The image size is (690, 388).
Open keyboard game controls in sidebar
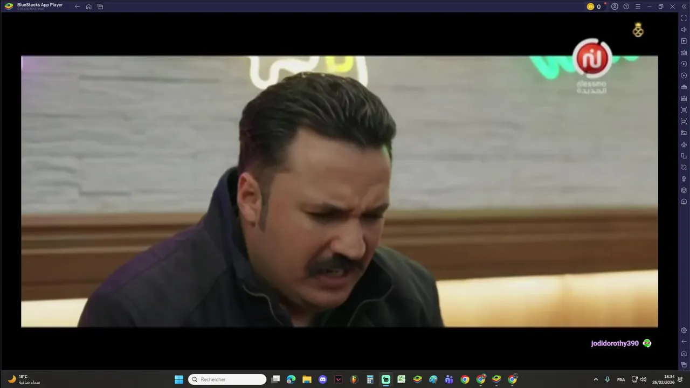(684, 53)
